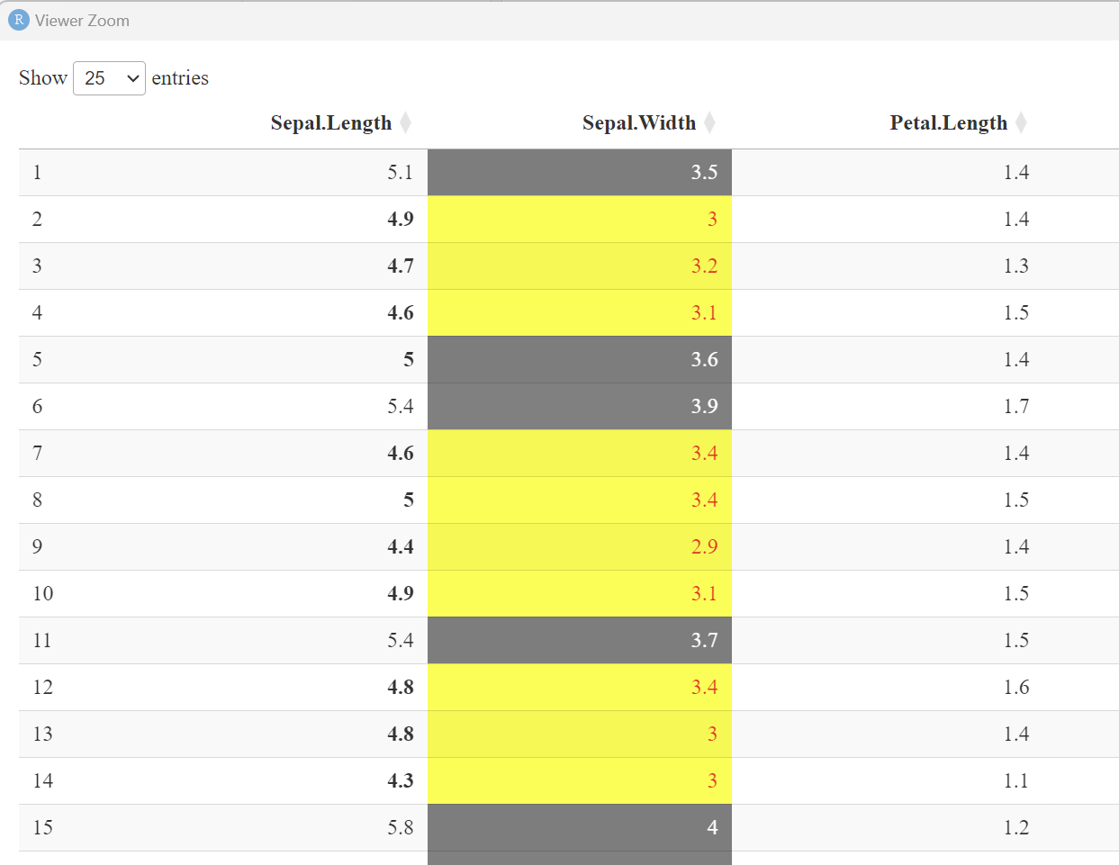
Task: Click the yellow 2.9 Sepal.Width cell
Action: 580,547
